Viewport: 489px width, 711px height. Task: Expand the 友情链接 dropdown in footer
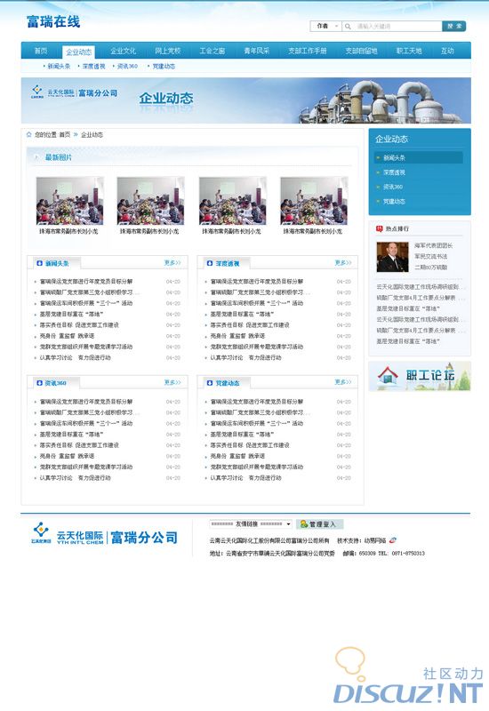(251, 523)
